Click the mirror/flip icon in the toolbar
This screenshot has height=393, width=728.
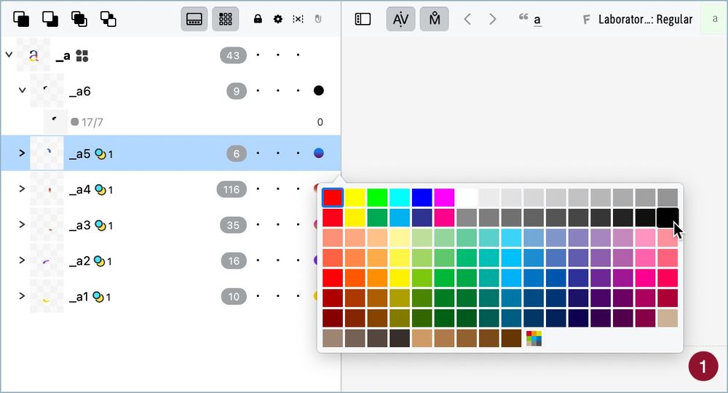[298, 19]
